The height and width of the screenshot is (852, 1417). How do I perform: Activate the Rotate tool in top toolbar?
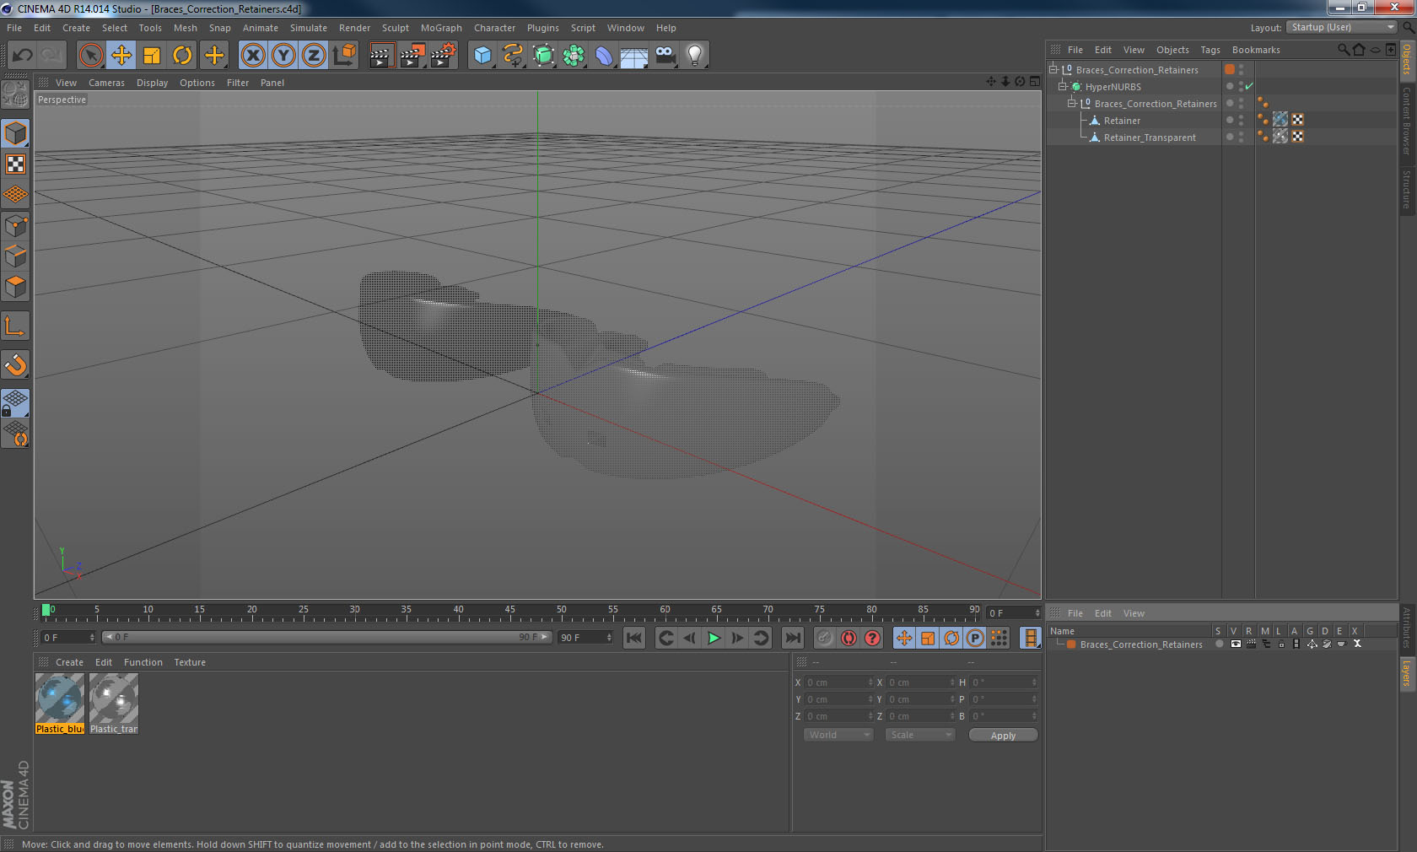(x=182, y=56)
